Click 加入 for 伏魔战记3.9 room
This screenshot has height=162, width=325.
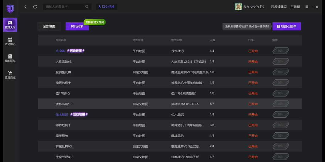pos(281,156)
